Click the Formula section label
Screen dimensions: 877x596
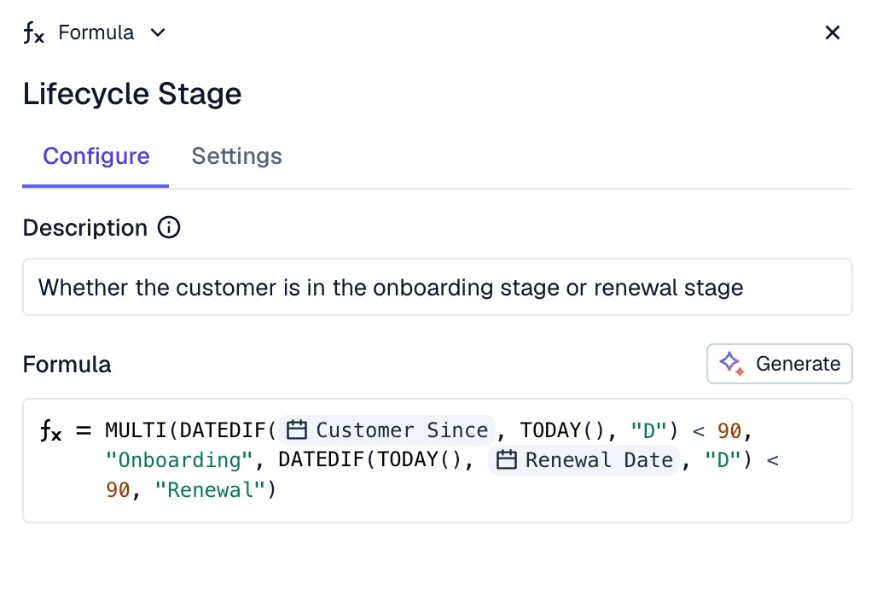(x=67, y=365)
